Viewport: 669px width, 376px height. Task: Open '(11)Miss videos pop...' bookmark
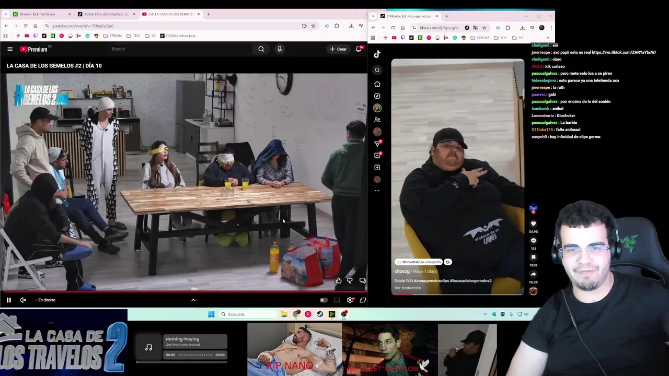coord(178,36)
